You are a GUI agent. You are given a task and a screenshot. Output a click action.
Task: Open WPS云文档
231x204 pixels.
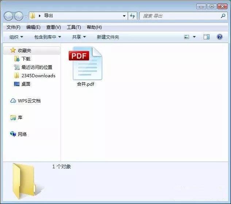(x=29, y=101)
